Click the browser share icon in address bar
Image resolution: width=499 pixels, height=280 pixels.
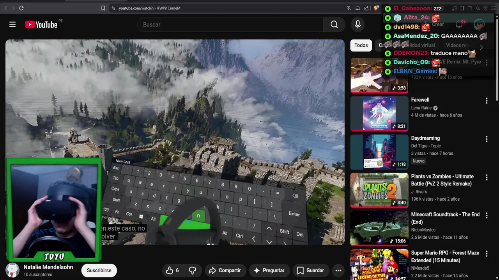[366, 8]
